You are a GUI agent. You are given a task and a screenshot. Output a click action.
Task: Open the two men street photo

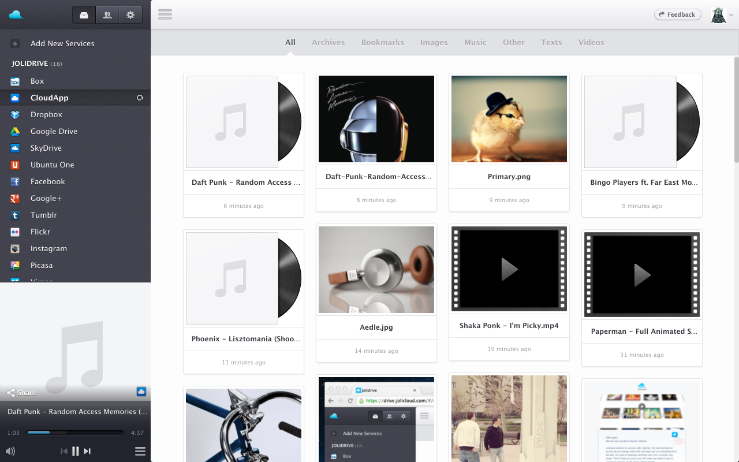coord(509,419)
